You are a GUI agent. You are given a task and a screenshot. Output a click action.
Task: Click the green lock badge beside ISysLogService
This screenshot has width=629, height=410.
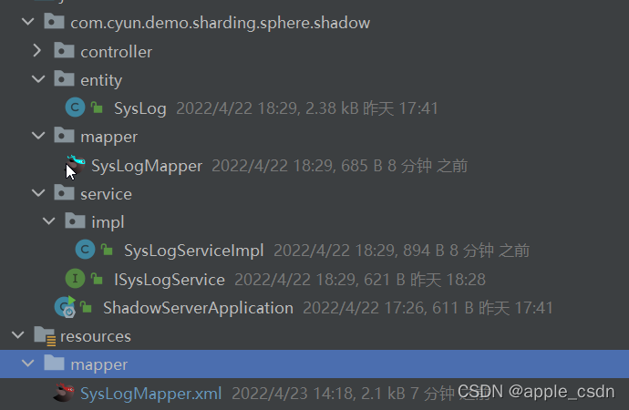pyautogui.click(x=97, y=279)
